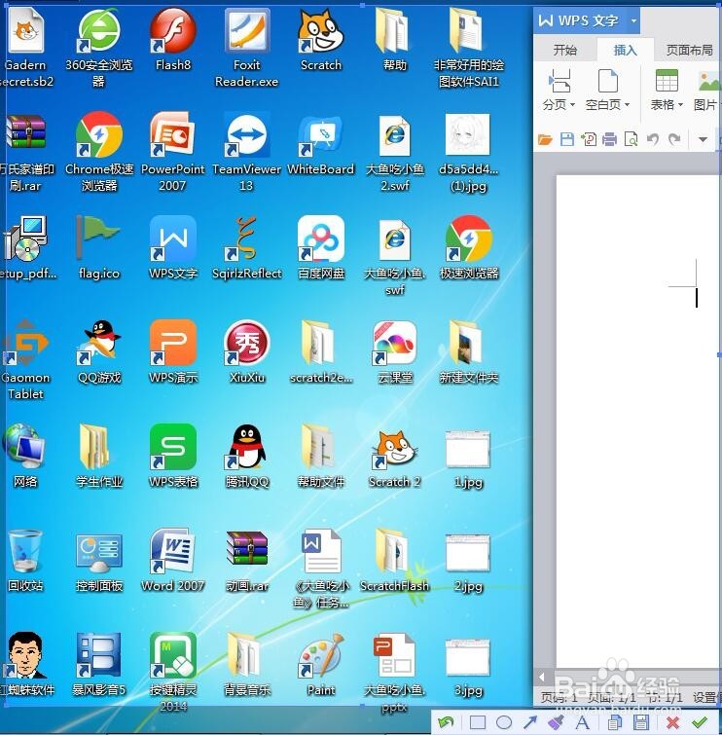Click the left scroll arrow in WPS document
This screenshot has height=735, width=722.
click(x=542, y=677)
